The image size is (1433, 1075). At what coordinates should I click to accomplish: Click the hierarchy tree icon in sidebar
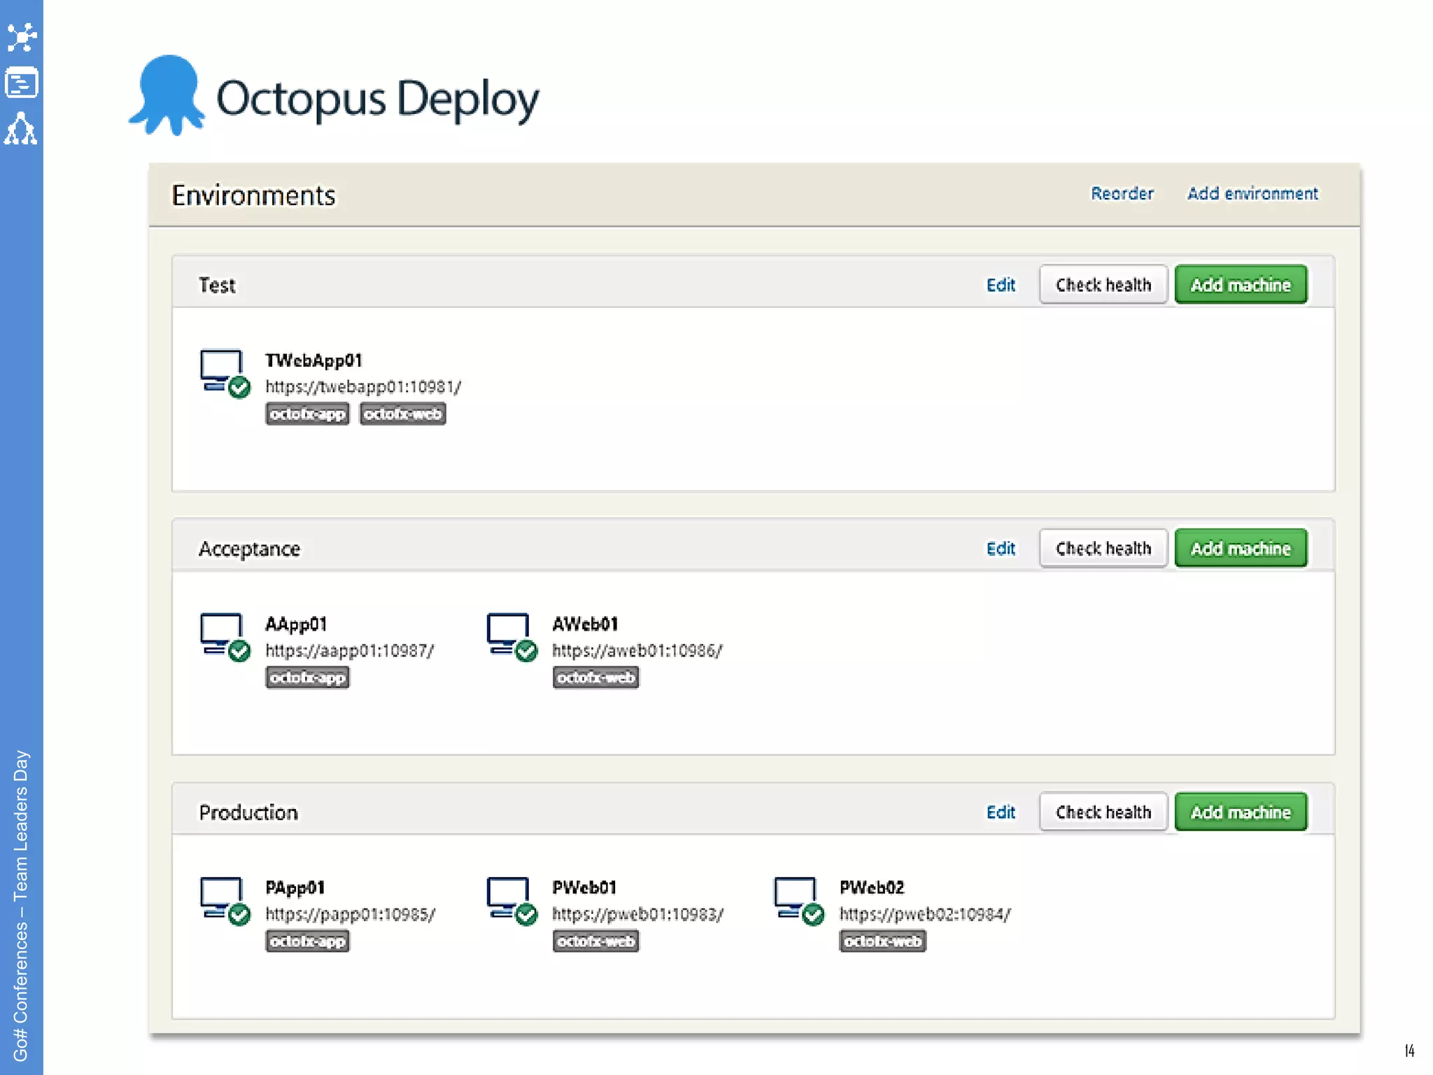tap(21, 129)
